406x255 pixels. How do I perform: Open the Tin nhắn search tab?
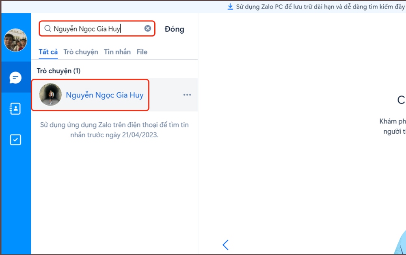pyautogui.click(x=117, y=52)
